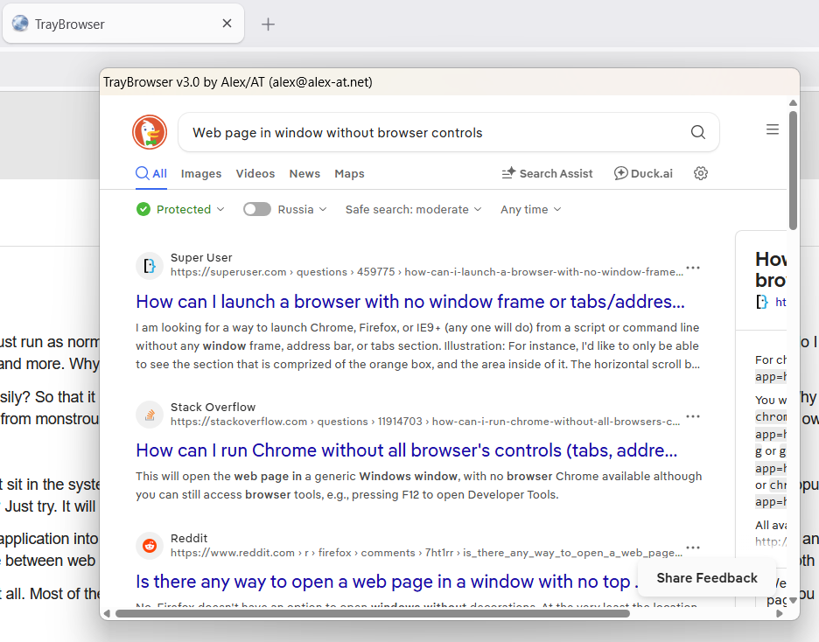Viewport: 819px width, 642px height.
Task: Expand the Protected dropdown
Action: click(x=181, y=209)
